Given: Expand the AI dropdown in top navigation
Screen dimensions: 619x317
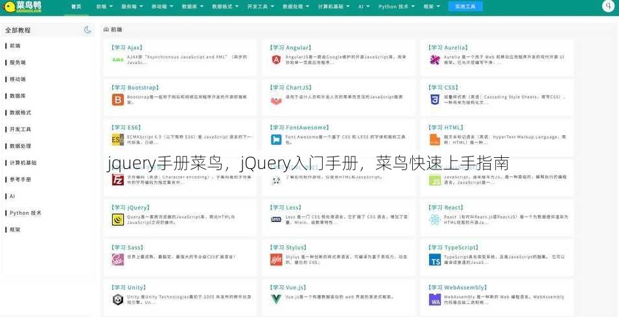Looking at the screenshot, I should (364, 6).
